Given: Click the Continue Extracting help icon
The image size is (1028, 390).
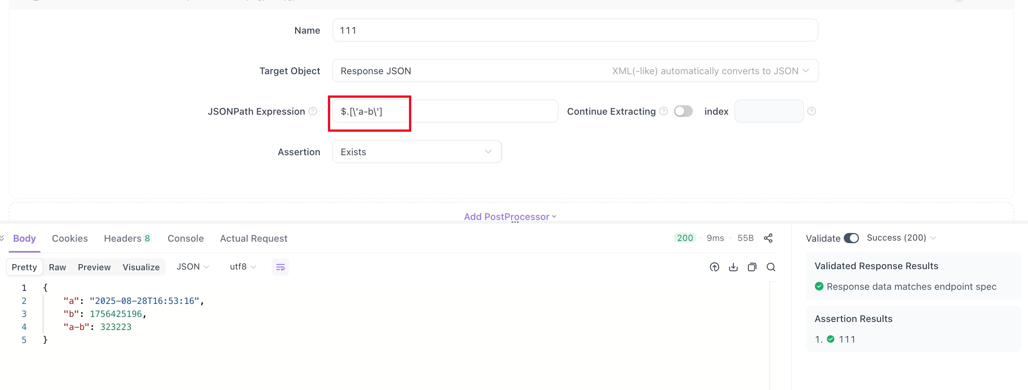Looking at the screenshot, I should click(663, 111).
